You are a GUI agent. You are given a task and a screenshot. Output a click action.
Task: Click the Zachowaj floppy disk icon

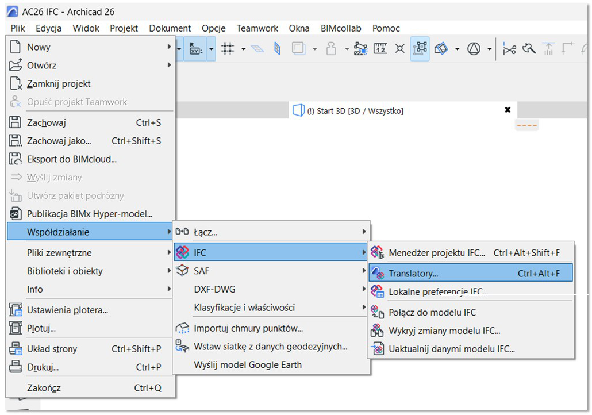(15, 122)
